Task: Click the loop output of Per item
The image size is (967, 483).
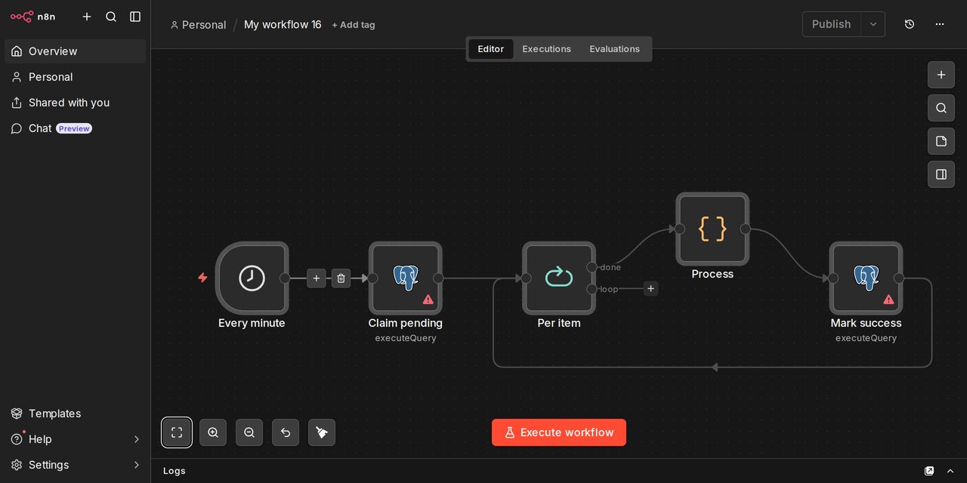Action: click(x=592, y=289)
